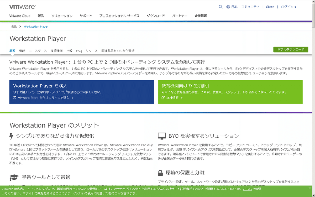Open search with the magnifier icon
This screenshot has height=197, width=315.
[220, 7]
